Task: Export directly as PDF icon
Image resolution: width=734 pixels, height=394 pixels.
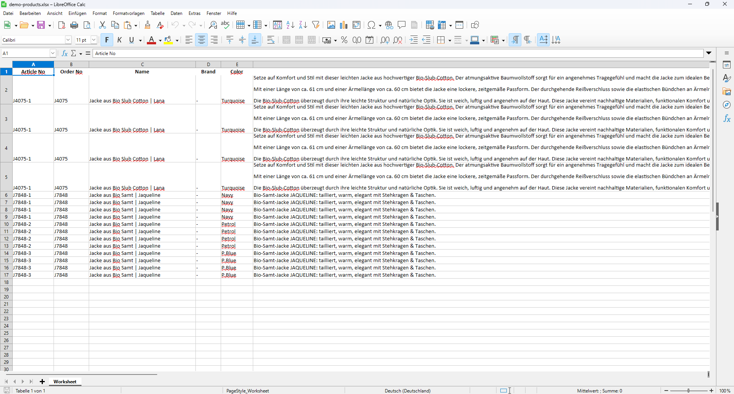Action: [62, 25]
